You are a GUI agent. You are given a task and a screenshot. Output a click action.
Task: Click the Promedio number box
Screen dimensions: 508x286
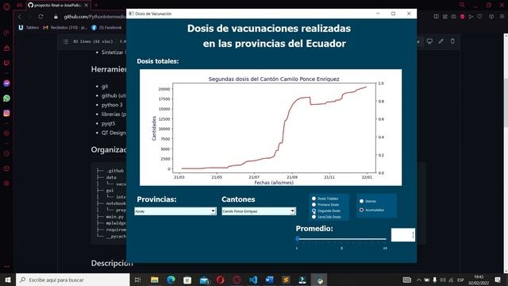coord(402,235)
